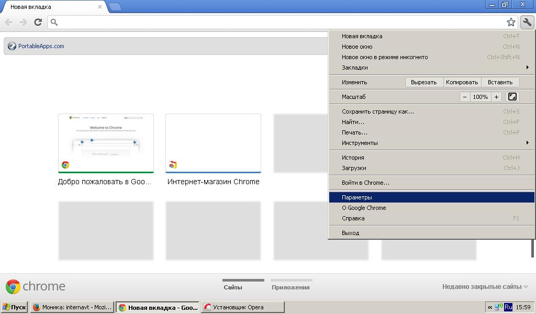
Task: Click the Изменить label in menu
Action: (x=354, y=82)
